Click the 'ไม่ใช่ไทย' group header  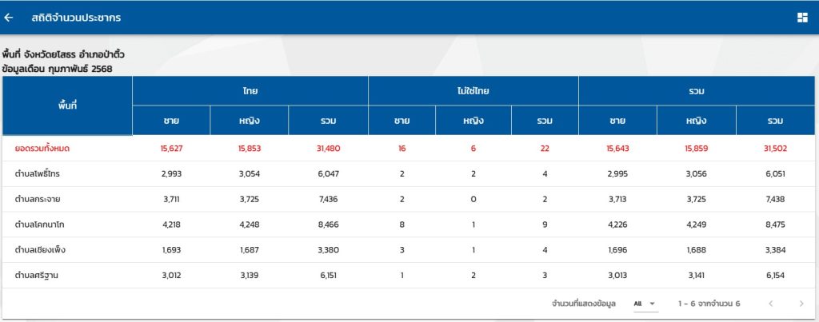[x=473, y=91]
